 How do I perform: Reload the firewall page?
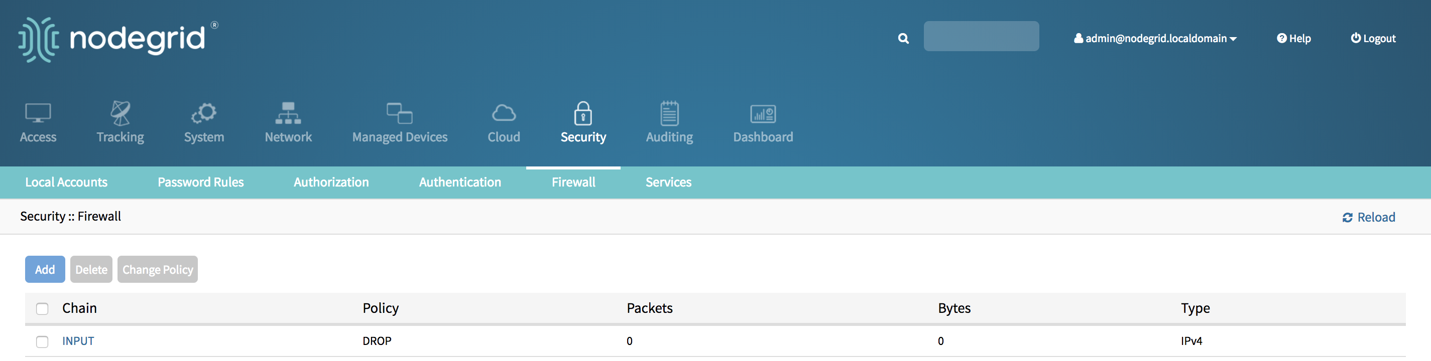1368,218
